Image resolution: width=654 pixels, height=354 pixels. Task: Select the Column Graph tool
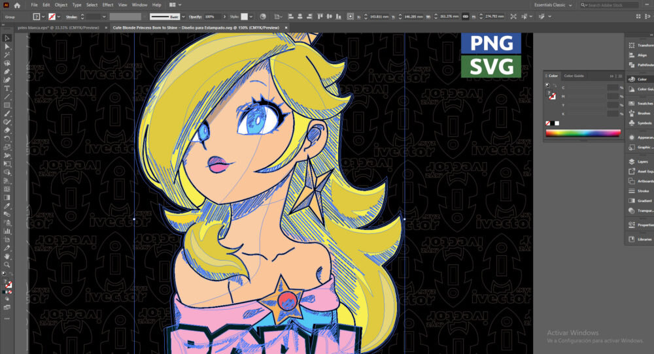point(7,231)
